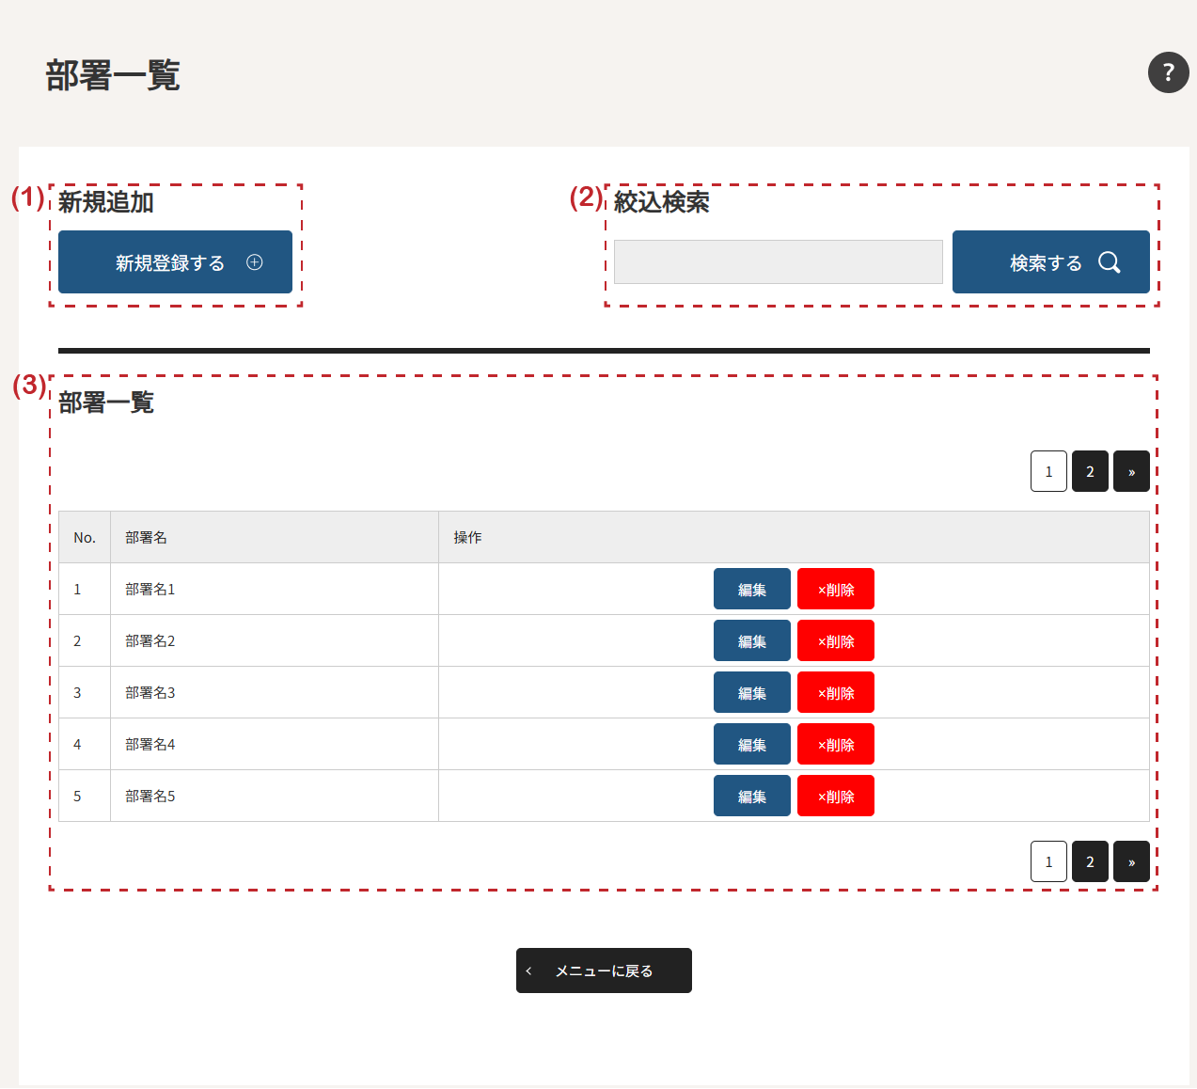Edit department 部署名5
1197x1089 pixels.
coord(751,797)
